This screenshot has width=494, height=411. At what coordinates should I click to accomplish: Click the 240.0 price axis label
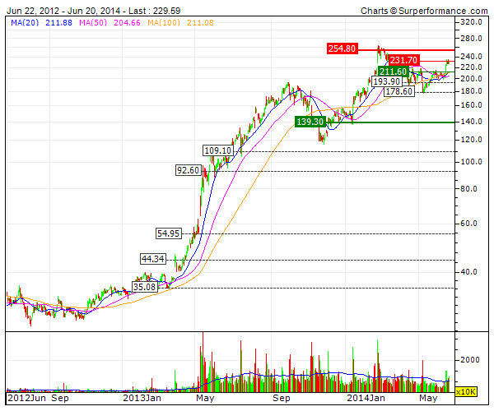471,57
